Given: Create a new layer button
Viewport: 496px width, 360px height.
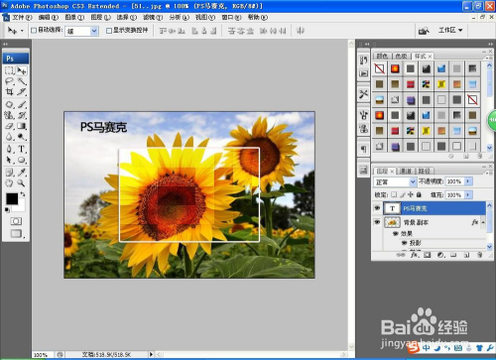Looking at the screenshot, I should pyautogui.click(x=466, y=255).
